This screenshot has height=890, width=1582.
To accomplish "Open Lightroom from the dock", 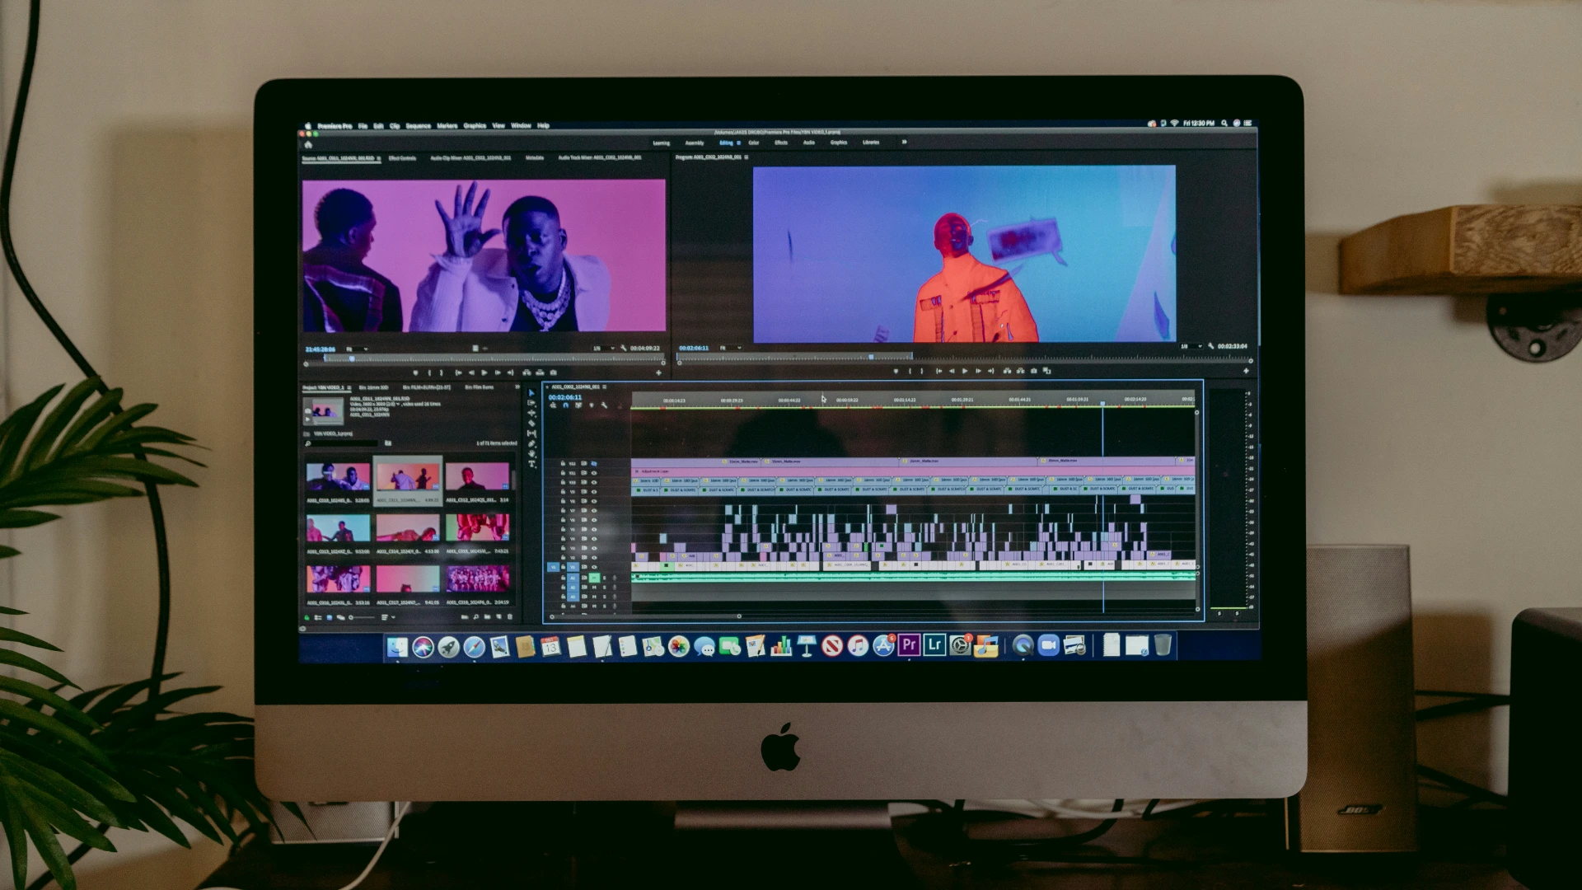I will pos(934,645).
